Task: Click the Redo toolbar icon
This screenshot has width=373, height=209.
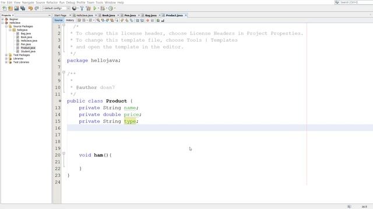Action: (37, 8)
